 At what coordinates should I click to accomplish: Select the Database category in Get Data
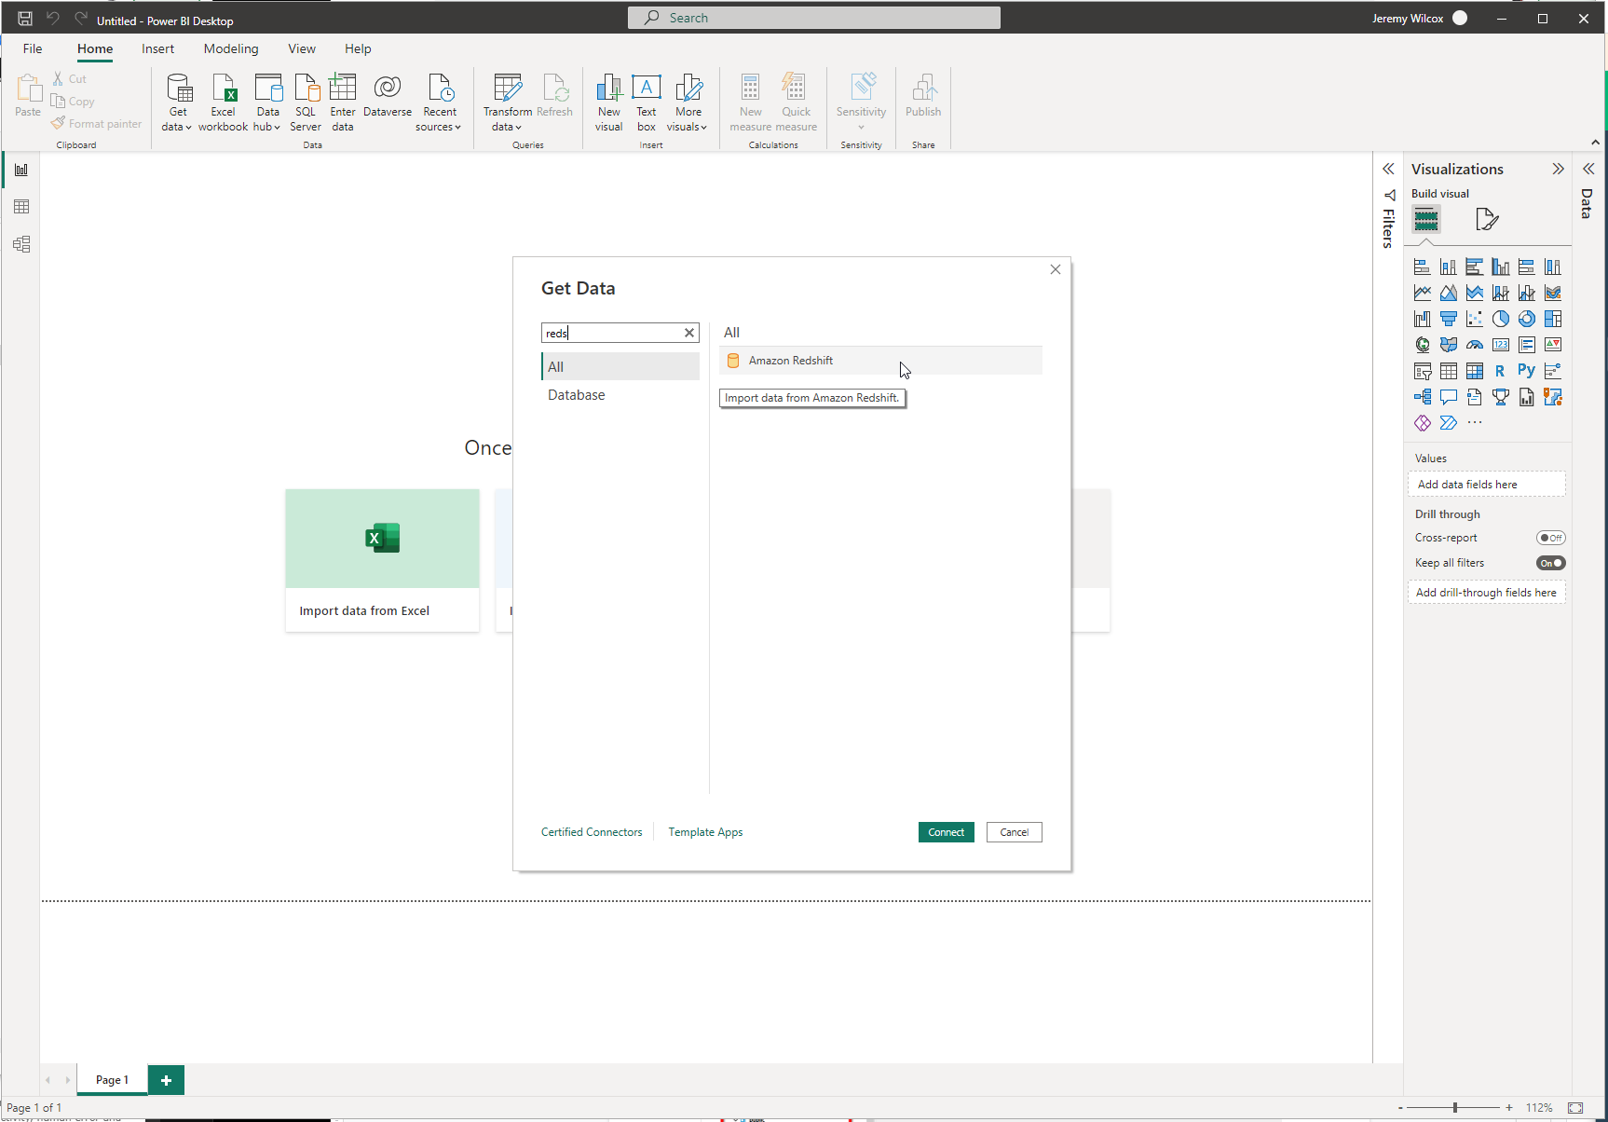[x=620, y=395]
